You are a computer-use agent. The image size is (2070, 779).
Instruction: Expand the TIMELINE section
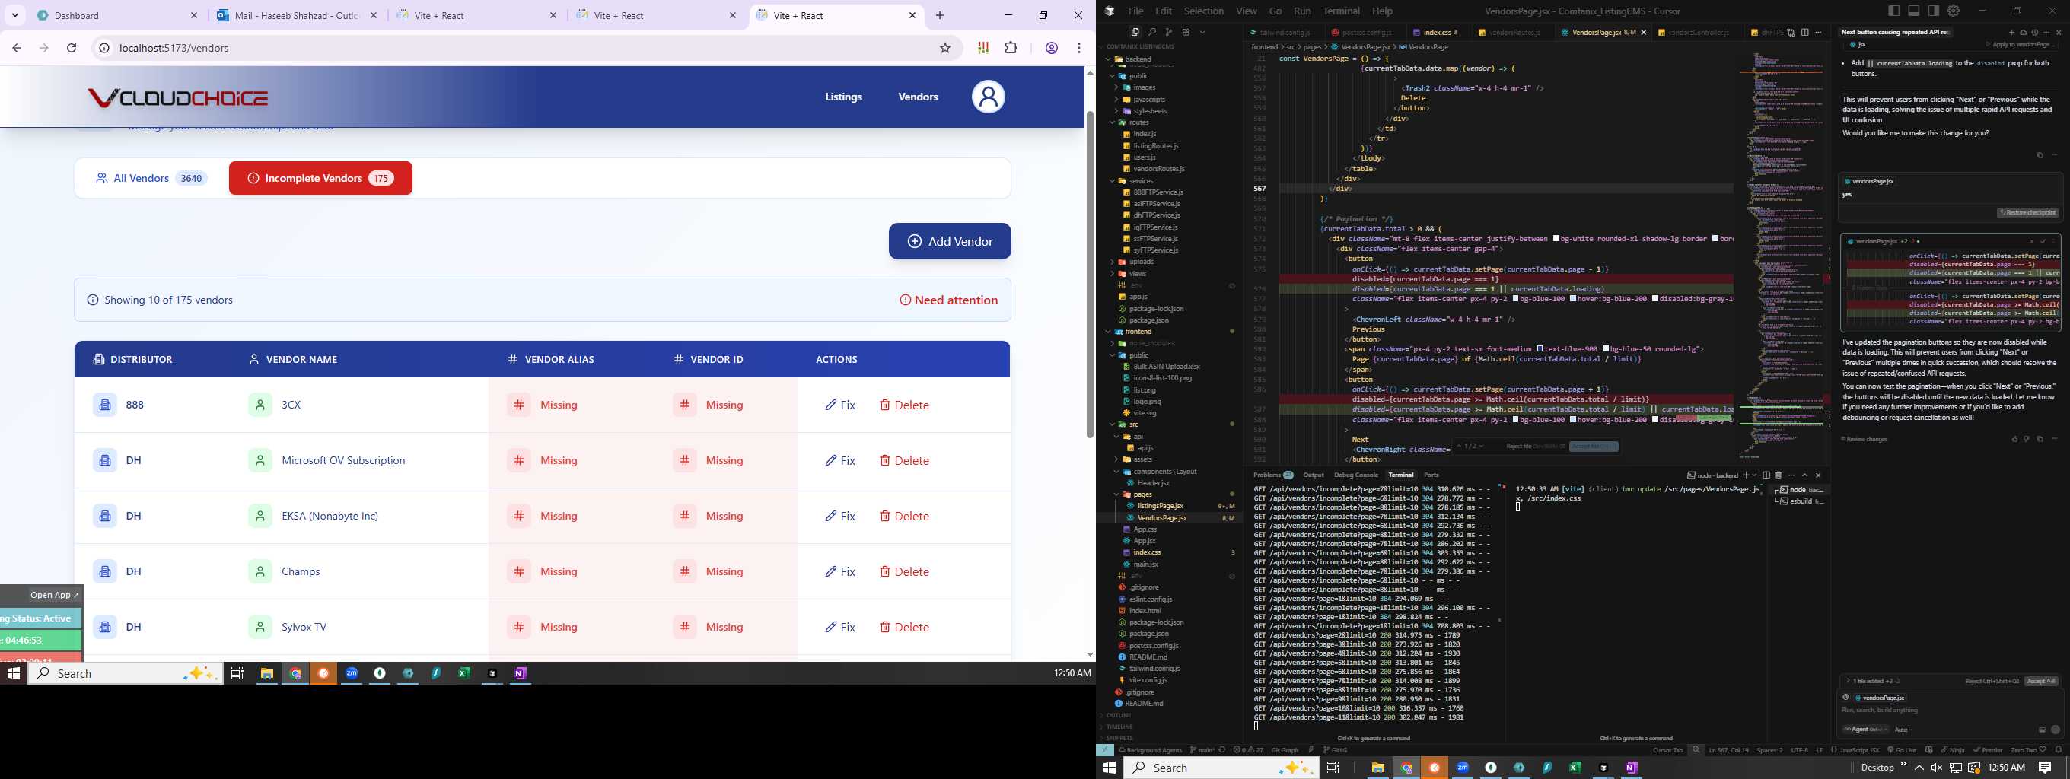[1119, 727]
